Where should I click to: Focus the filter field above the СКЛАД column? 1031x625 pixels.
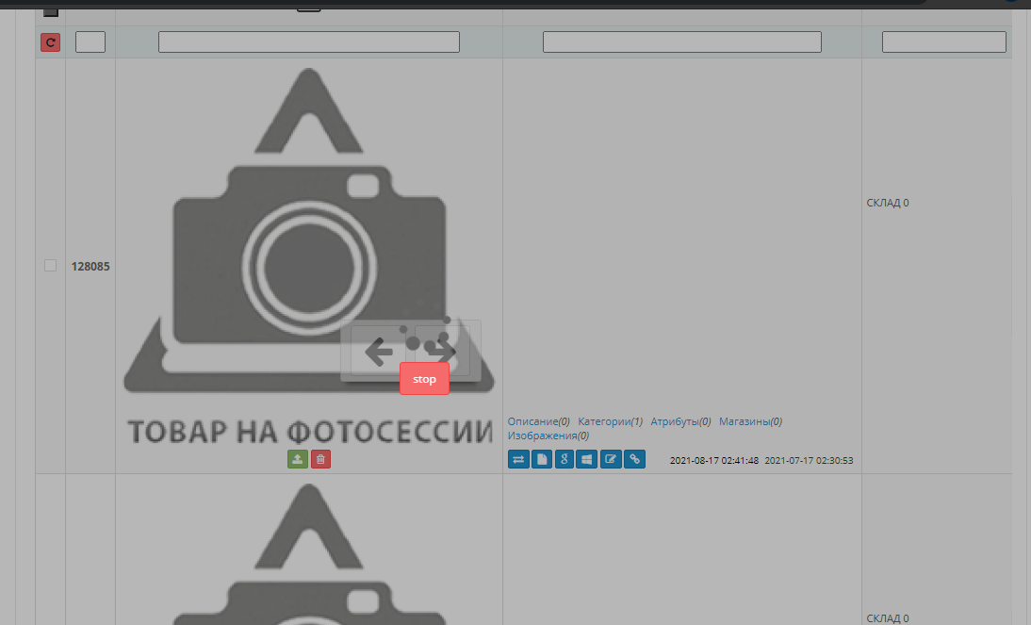944,42
